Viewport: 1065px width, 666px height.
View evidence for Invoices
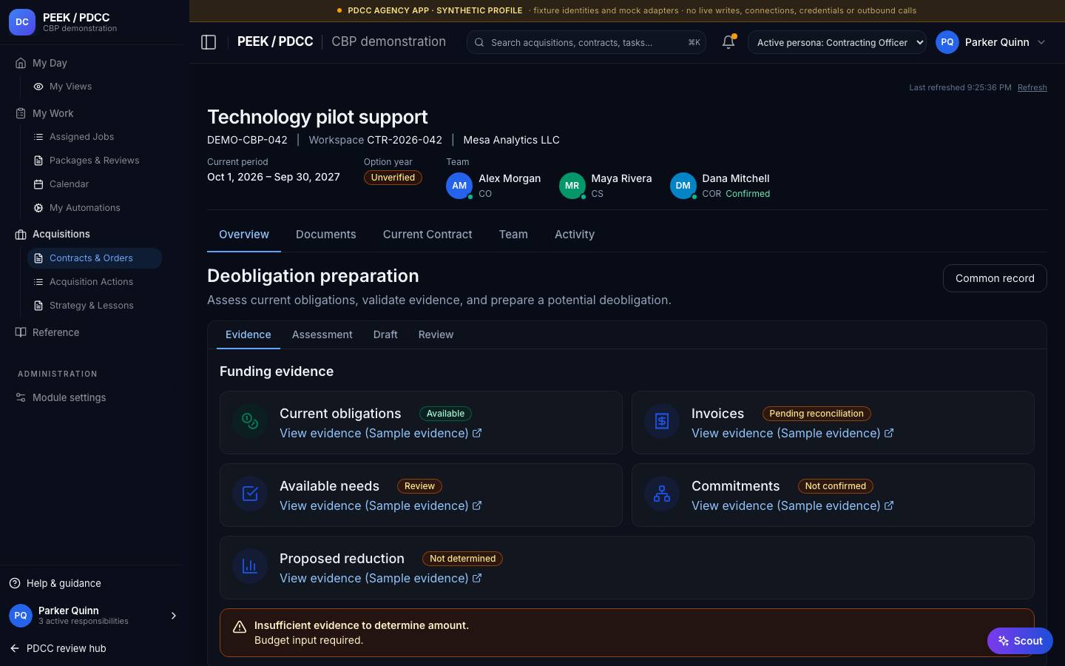coord(793,433)
